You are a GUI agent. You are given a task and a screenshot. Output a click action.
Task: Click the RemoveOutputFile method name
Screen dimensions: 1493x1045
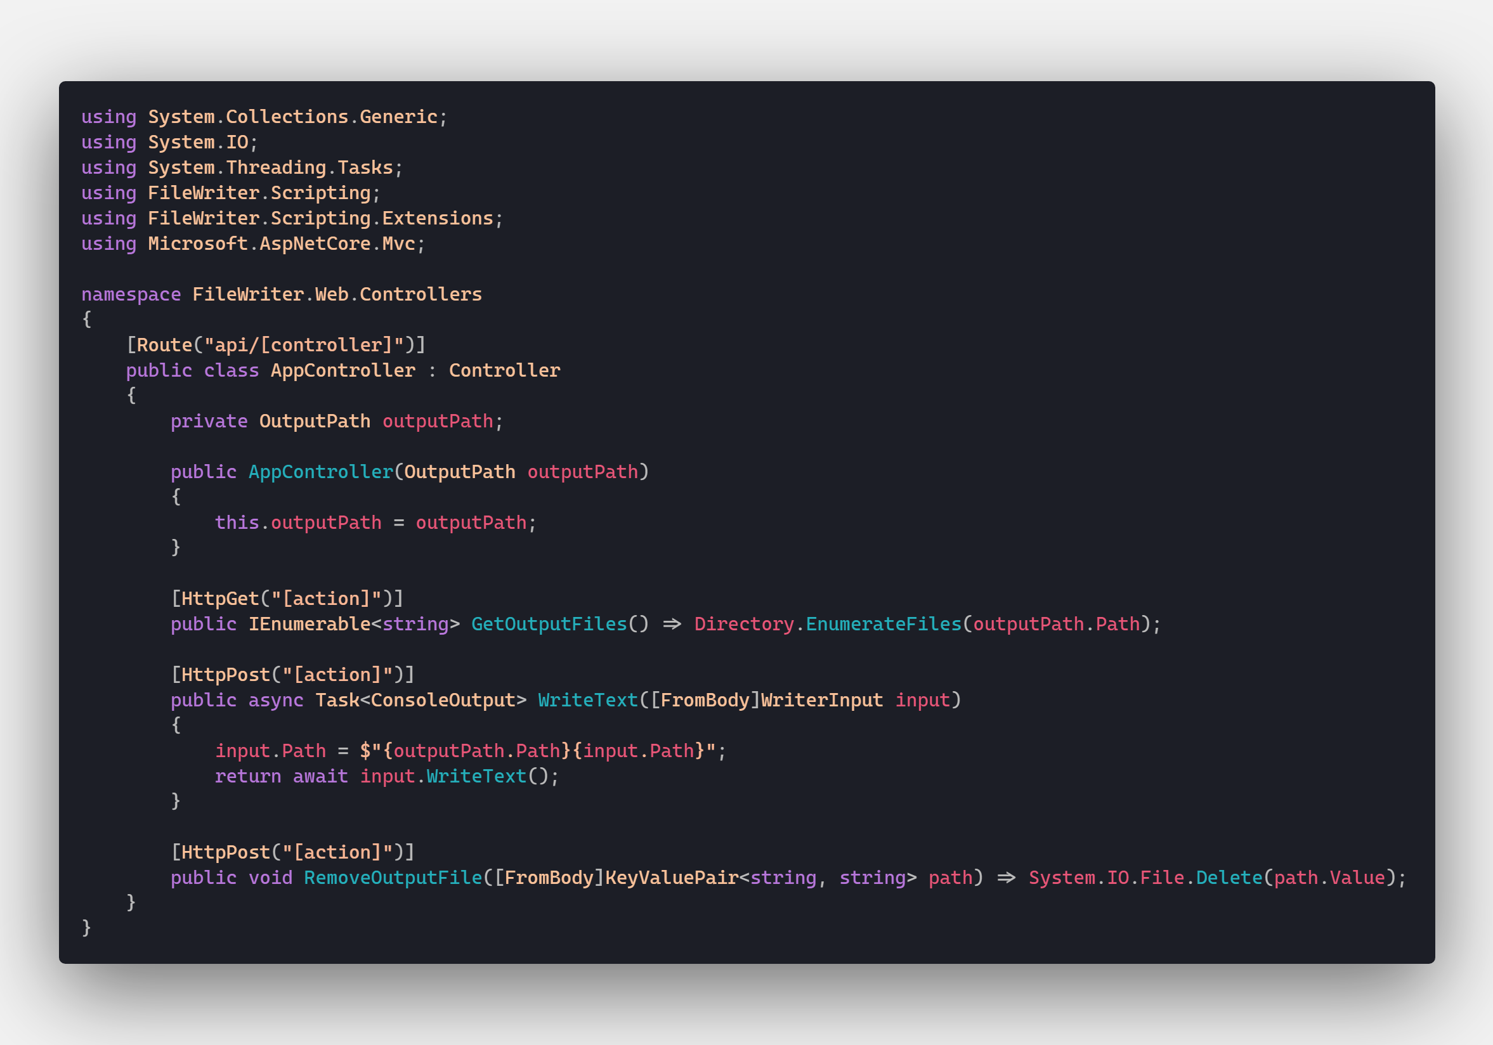(393, 877)
